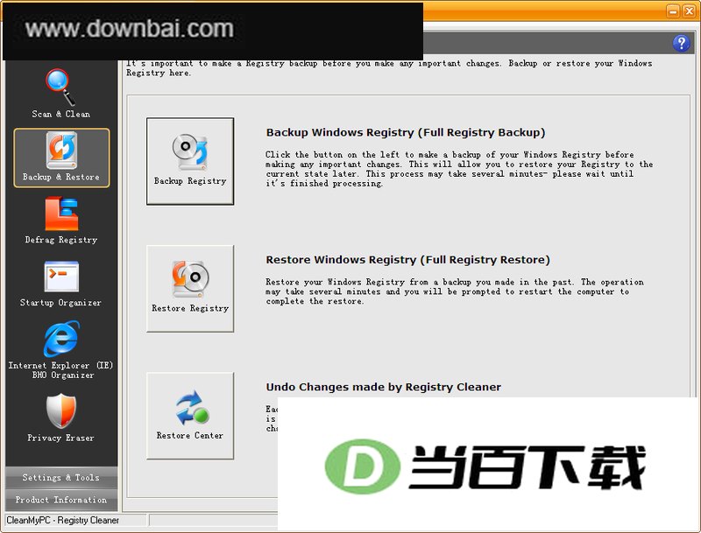This screenshot has width=701, height=533.
Task: Close the CleanMyPC window
Action: point(689,11)
